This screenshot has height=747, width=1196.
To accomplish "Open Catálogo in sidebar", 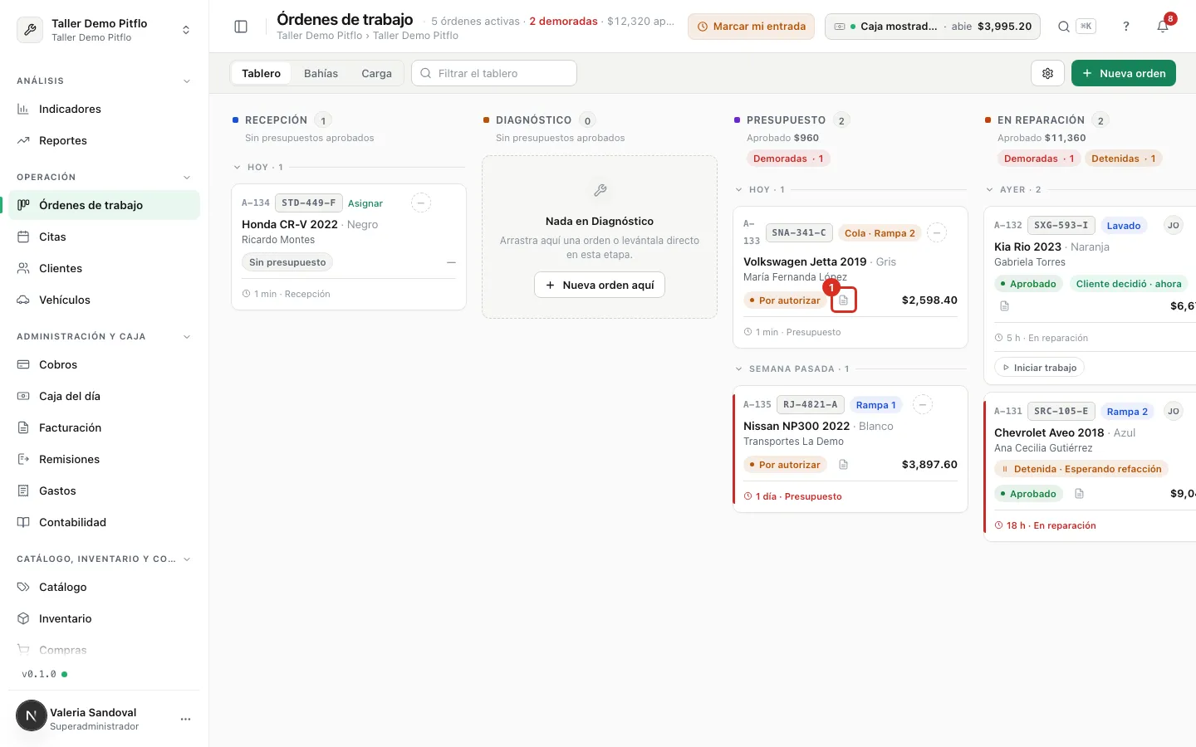I will [104, 587].
